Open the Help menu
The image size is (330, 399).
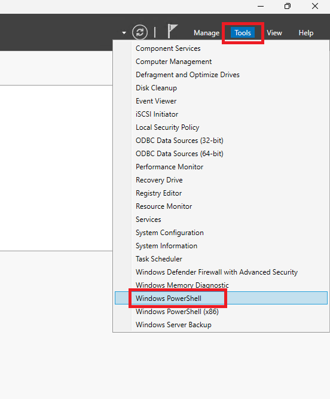(x=306, y=33)
